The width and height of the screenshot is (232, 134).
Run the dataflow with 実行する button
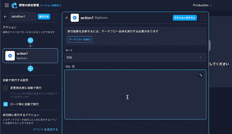(x=44, y=17)
